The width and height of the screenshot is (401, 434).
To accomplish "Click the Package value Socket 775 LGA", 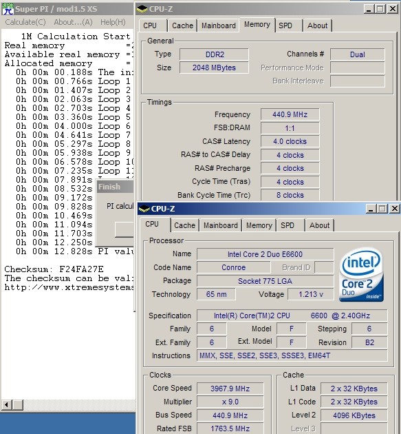I will tap(265, 281).
